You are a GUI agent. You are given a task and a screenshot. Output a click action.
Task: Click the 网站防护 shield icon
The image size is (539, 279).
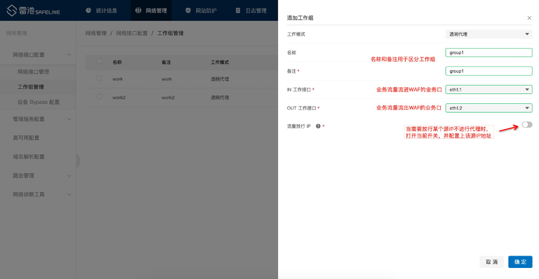click(x=188, y=10)
